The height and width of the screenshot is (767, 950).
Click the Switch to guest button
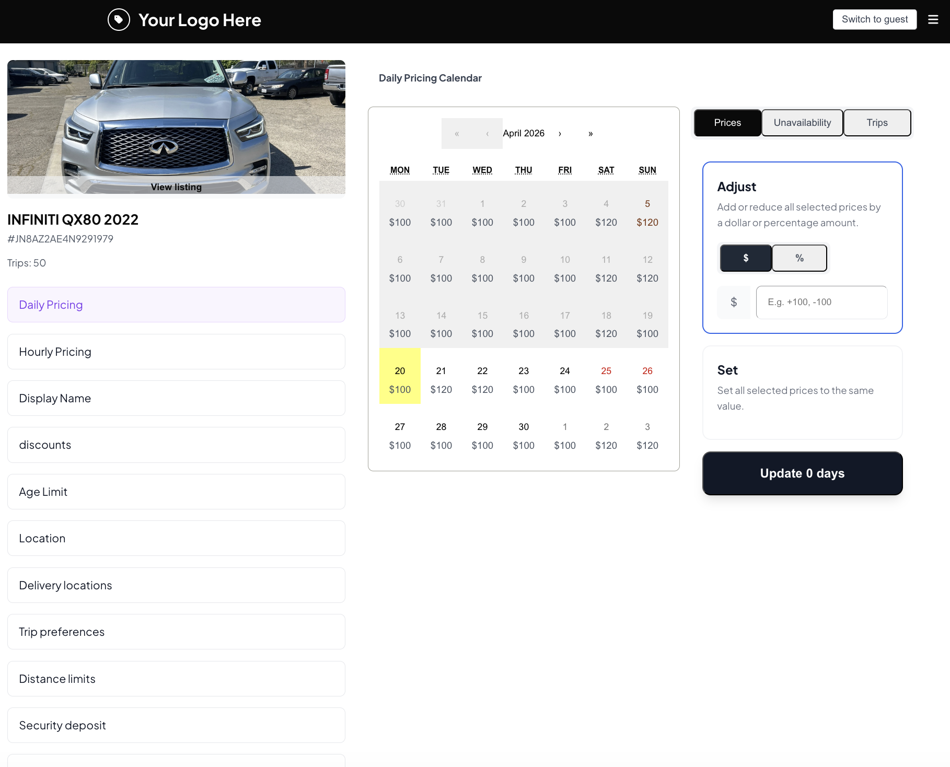point(875,19)
